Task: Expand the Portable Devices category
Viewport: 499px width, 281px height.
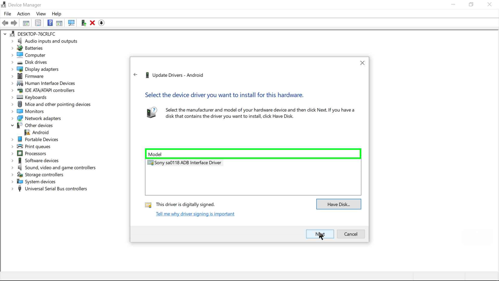Action: coord(12,139)
